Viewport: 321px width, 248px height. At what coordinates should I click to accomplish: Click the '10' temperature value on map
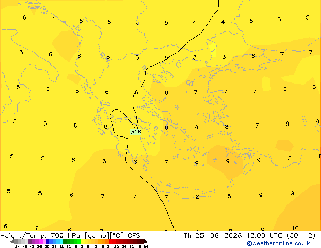[x=295, y=228]
